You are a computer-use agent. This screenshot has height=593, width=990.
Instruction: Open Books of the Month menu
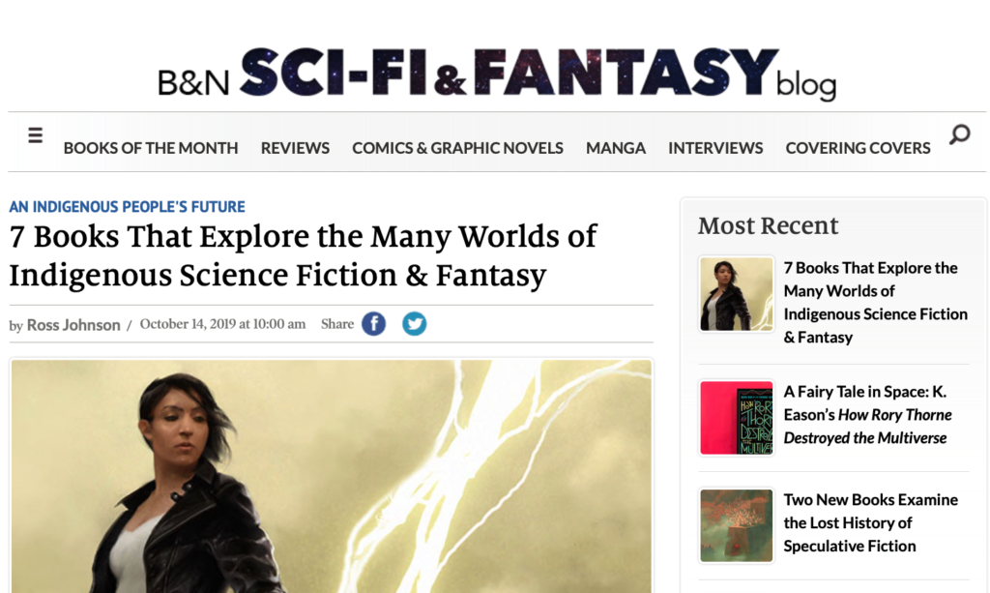(x=151, y=148)
